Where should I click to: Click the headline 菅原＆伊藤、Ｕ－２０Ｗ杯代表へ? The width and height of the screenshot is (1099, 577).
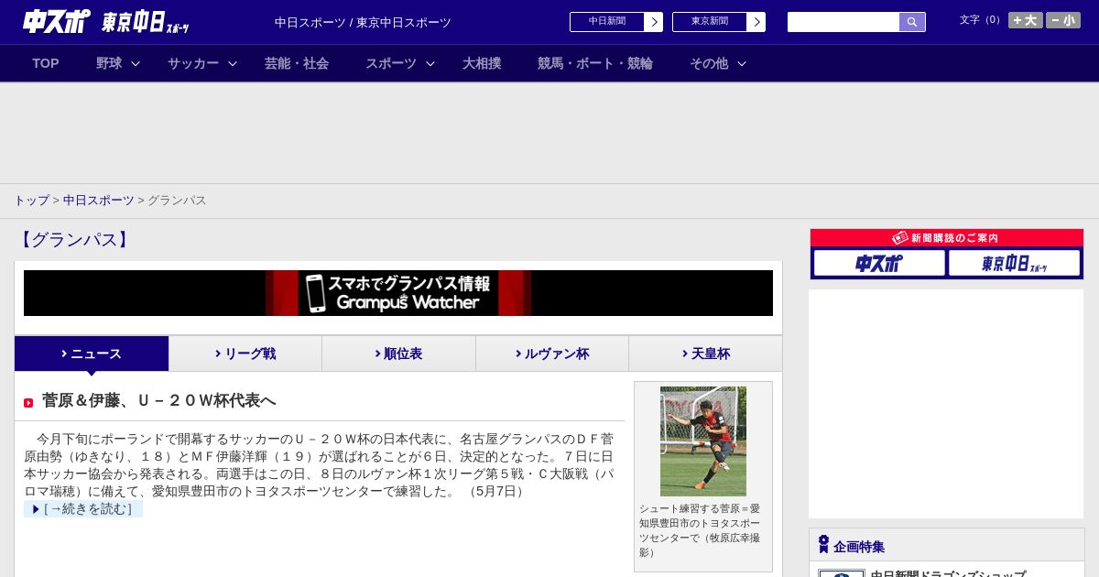158,400
